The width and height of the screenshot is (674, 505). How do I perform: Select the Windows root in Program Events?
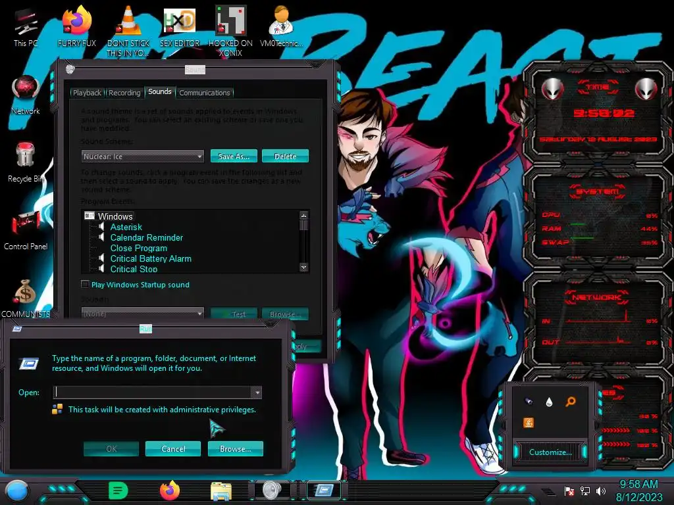click(x=115, y=216)
